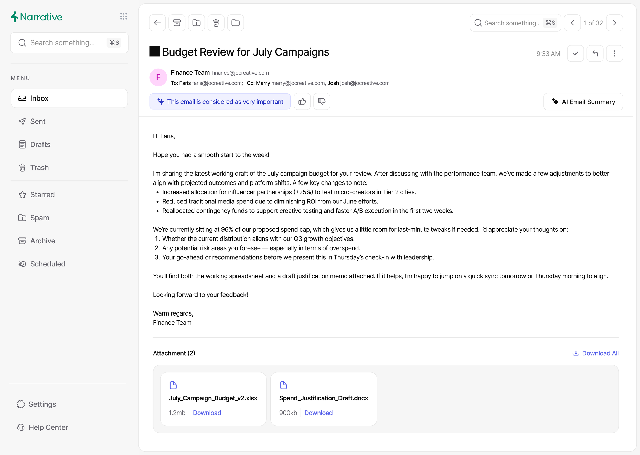Reply using the reply arrow icon
Screen dimensions: 640x455
tap(595, 53)
